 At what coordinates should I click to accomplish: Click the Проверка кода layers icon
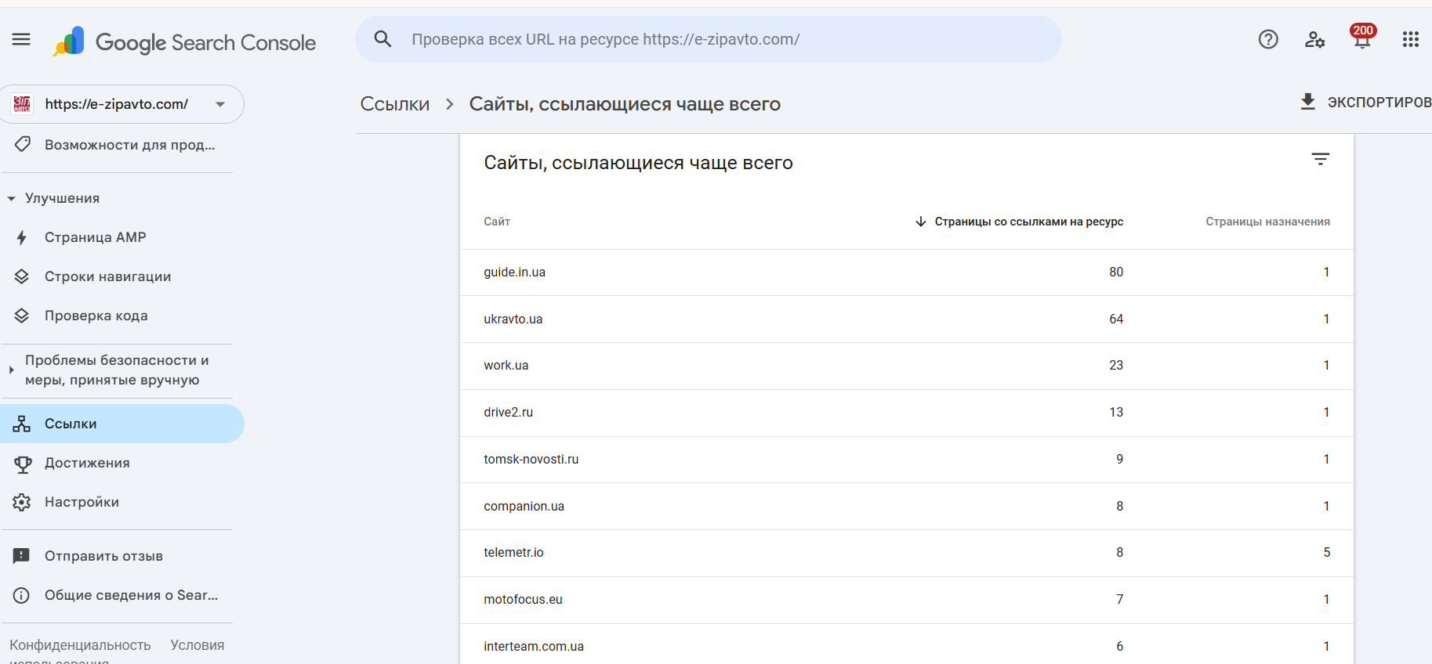click(22, 316)
